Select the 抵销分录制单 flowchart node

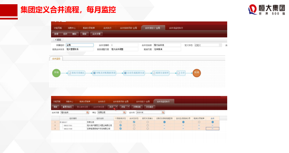pyautogui.click(x=161, y=73)
